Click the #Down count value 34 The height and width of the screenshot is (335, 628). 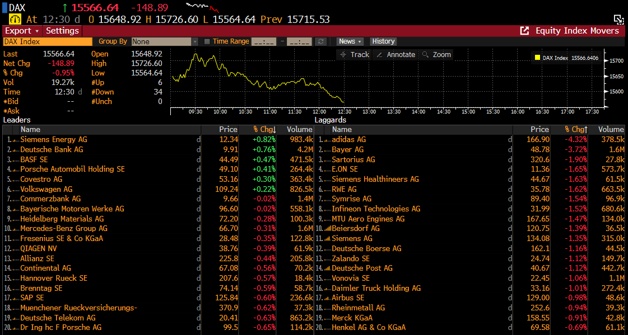point(158,92)
